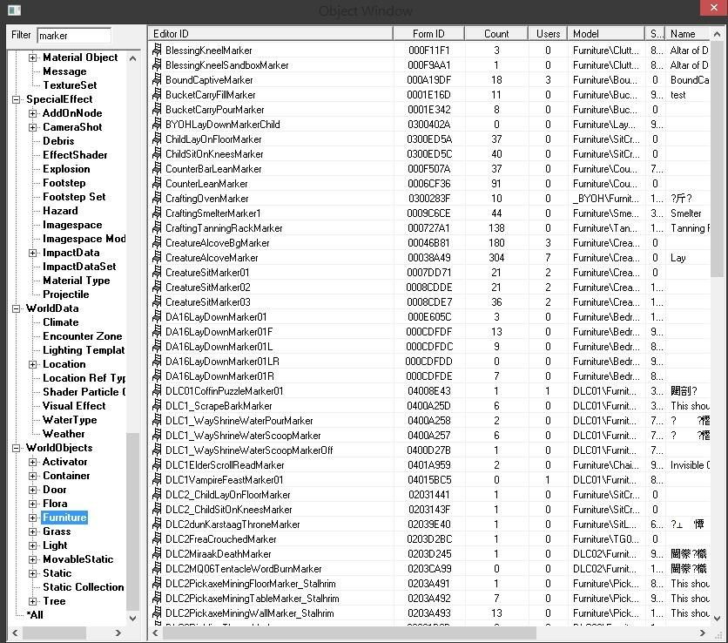Screen dimensions: 728x643
Task: Expand the Activator tree node
Action: click(32, 462)
